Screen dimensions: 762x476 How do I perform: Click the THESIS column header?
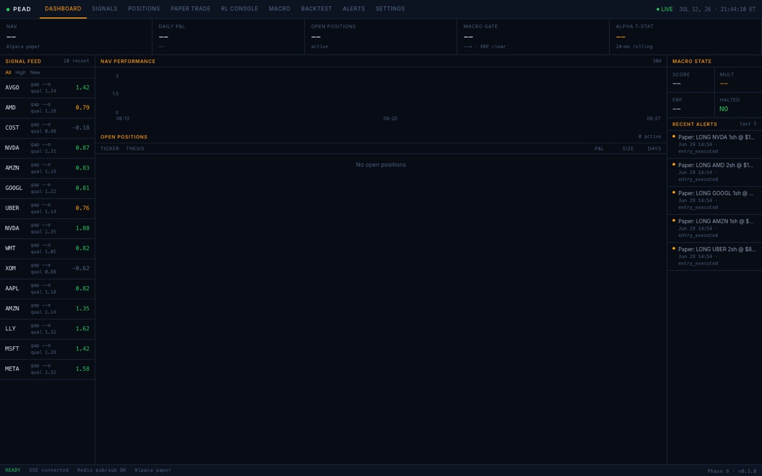(x=135, y=149)
